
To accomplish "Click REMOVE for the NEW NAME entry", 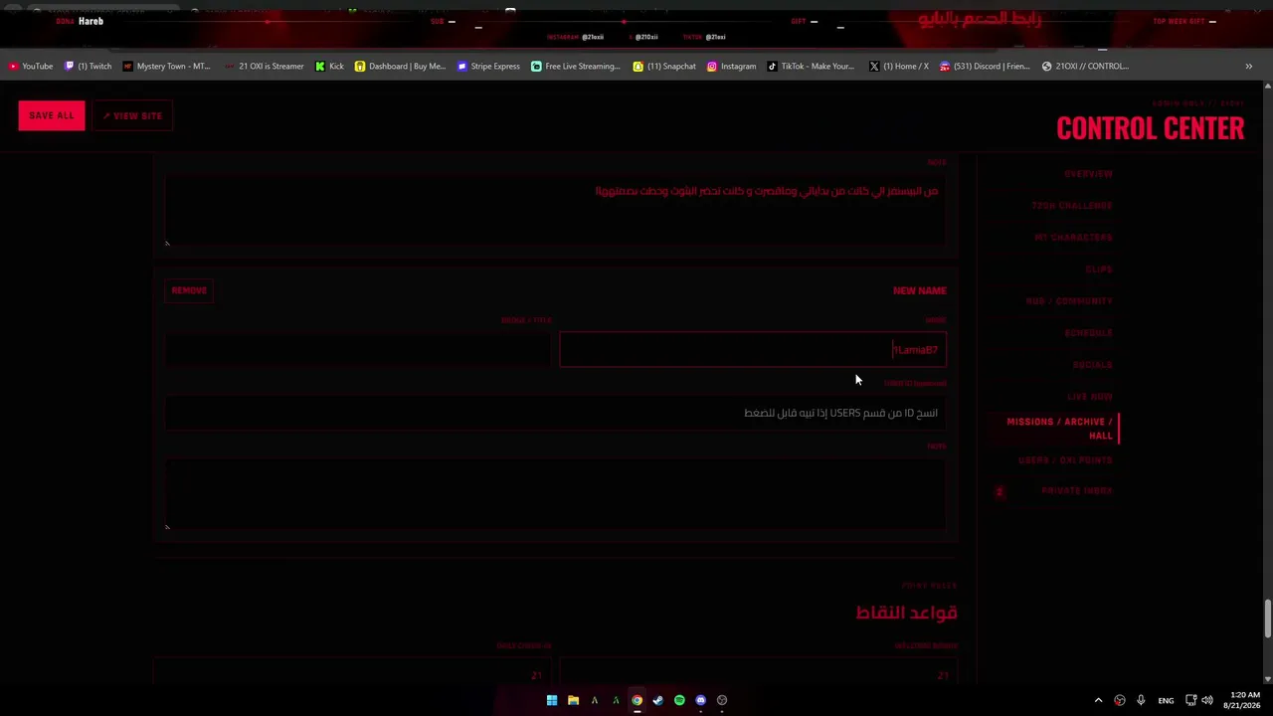I will pos(189,290).
